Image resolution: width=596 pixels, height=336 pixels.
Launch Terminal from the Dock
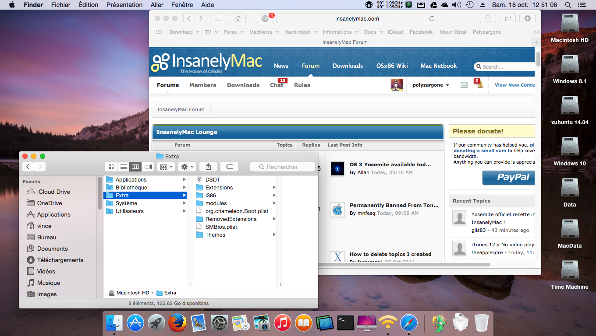pos(346,323)
